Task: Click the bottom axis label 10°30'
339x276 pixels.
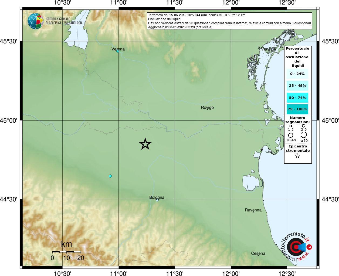Action: [x=63, y=273]
